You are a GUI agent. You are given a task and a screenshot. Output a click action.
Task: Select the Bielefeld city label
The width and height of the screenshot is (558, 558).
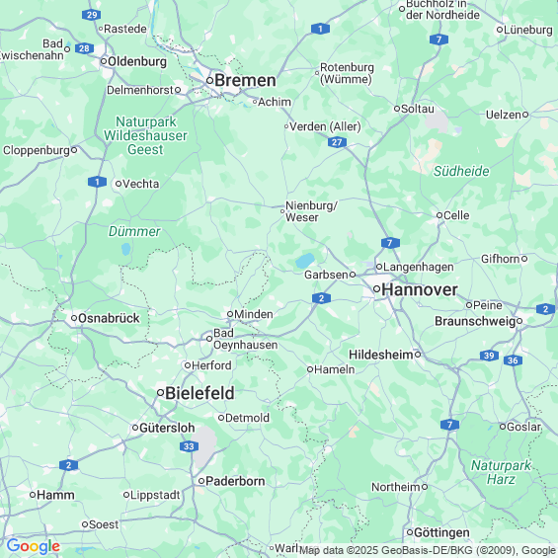[x=199, y=393]
